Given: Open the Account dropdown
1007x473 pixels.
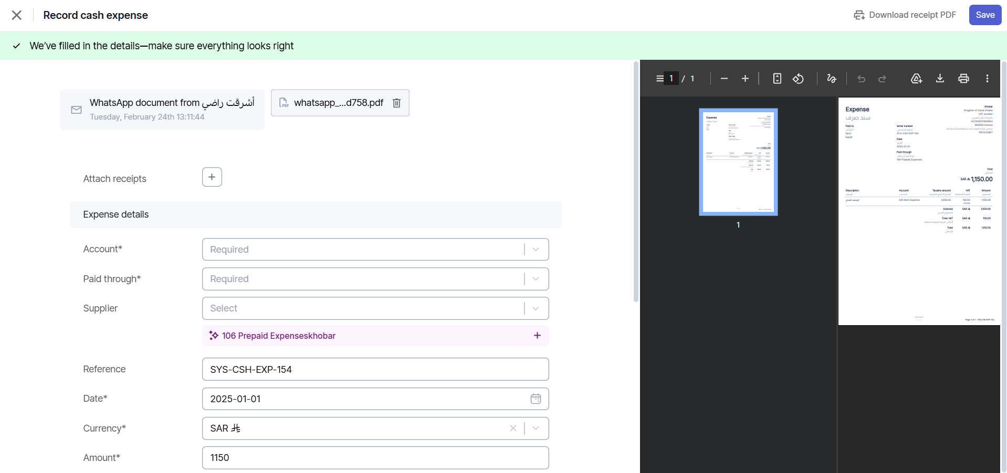Looking at the screenshot, I should click(x=536, y=250).
